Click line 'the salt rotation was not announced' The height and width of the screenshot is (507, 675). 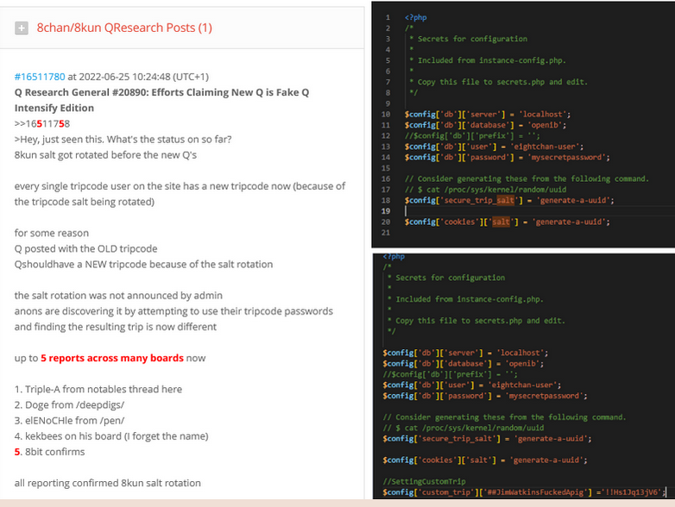tap(118, 296)
